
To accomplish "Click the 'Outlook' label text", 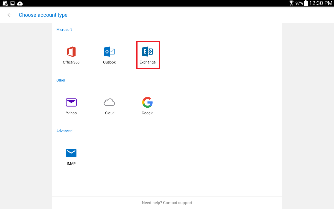I will coord(109,62).
